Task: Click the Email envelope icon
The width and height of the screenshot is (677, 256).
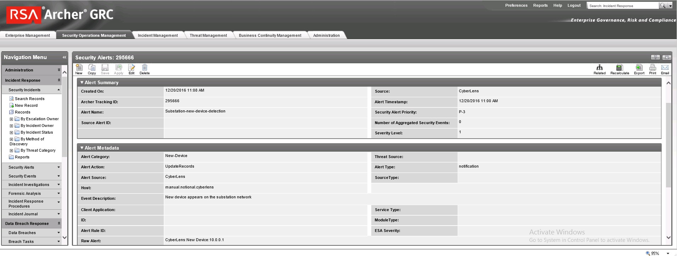Action: coord(665,69)
